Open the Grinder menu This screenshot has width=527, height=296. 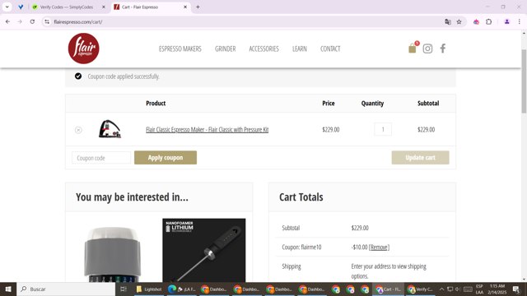click(225, 49)
